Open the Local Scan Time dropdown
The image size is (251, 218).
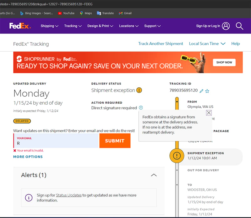[x=207, y=44]
